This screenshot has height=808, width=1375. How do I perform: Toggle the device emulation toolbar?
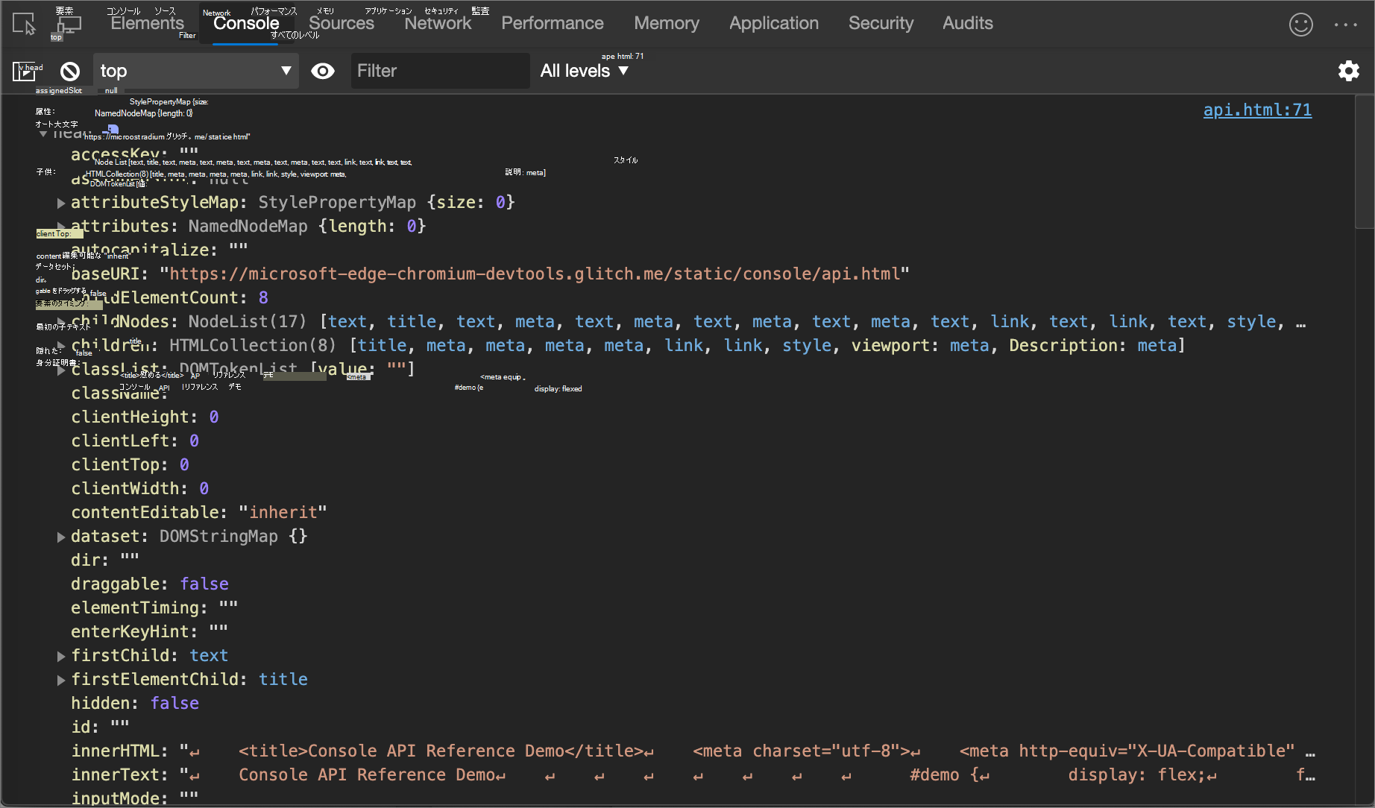pyautogui.click(x=68, y=24)
